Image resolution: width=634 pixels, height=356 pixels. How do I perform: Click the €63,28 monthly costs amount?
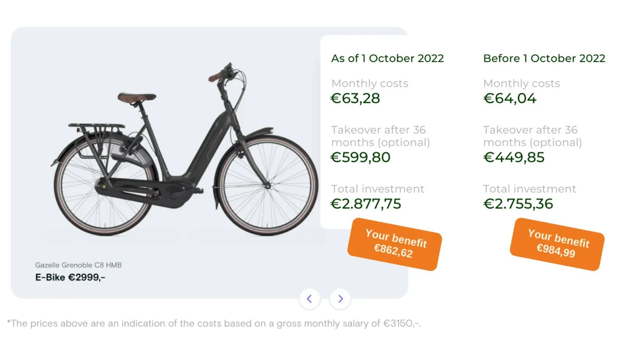(355, 99)
